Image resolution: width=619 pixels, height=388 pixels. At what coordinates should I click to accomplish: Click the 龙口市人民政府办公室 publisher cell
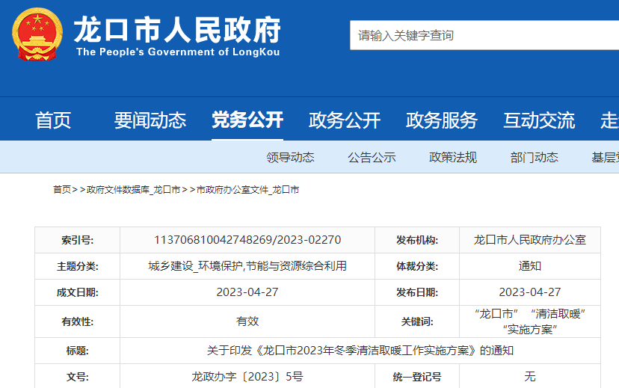[529, 240]
